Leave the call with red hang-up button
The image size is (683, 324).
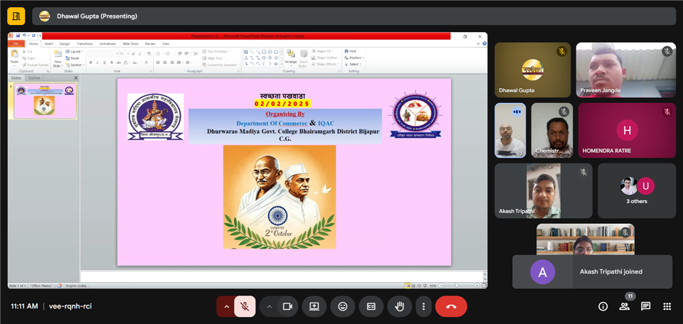pos(451,306)
